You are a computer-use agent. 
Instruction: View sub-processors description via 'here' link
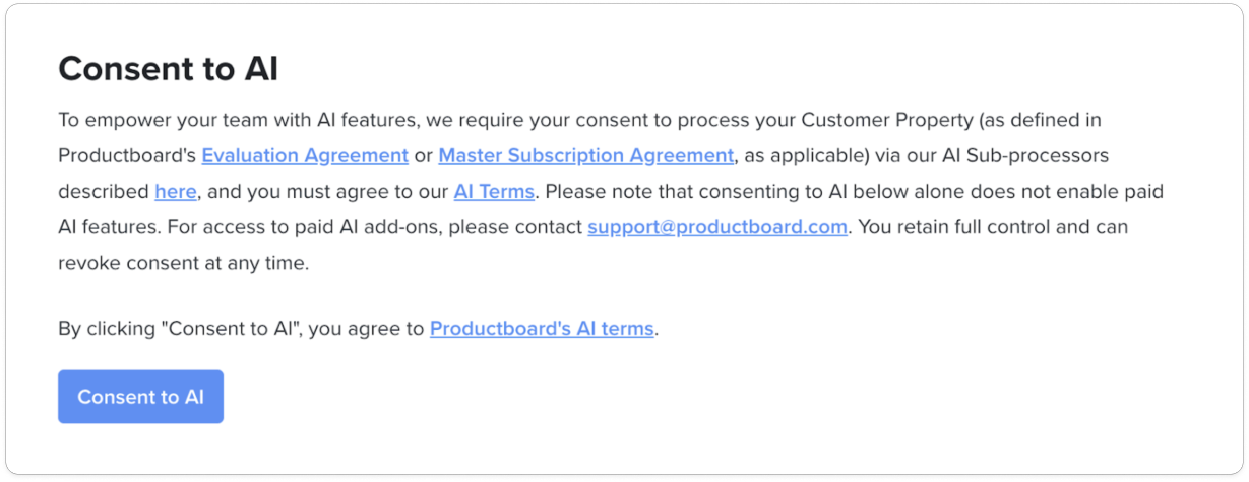[175, 191]
